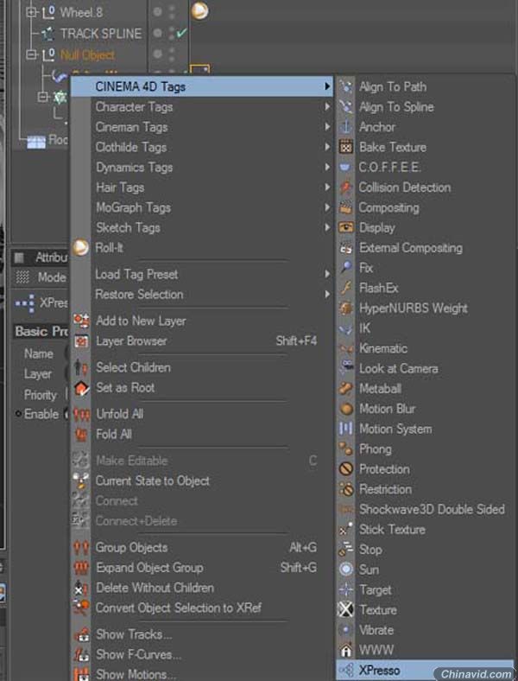
Task: Choose the Phong tag icon
Action: (x=346, y=449)
